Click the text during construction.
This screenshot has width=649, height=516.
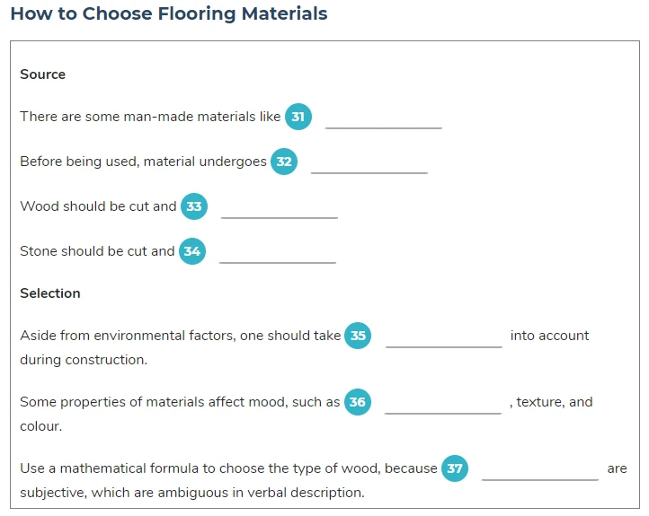pos(84,360)
